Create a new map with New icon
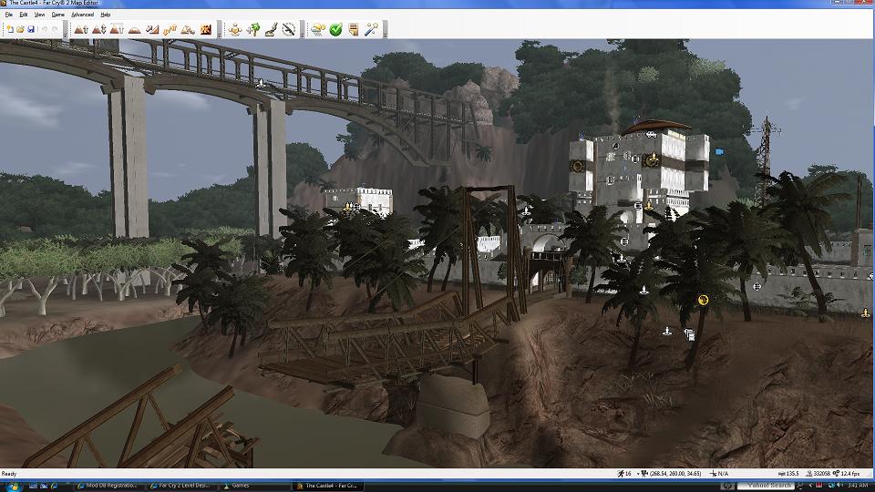 coord(9,29)
